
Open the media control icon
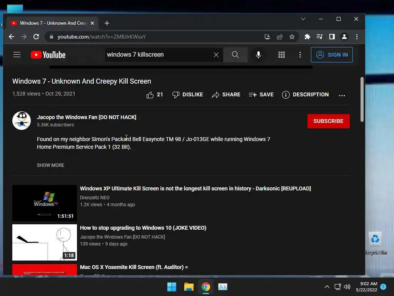[x=320, y=37]
